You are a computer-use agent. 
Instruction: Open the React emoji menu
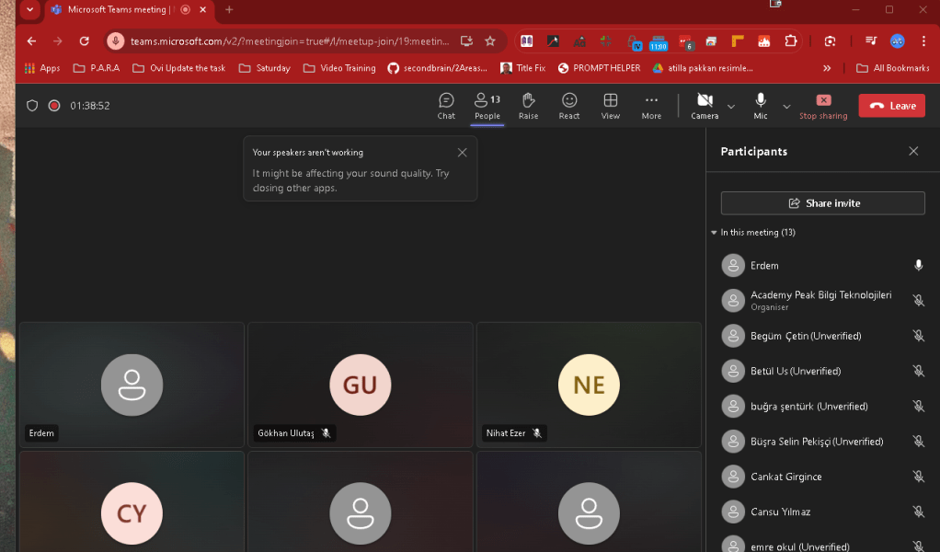tap(569, 106)
